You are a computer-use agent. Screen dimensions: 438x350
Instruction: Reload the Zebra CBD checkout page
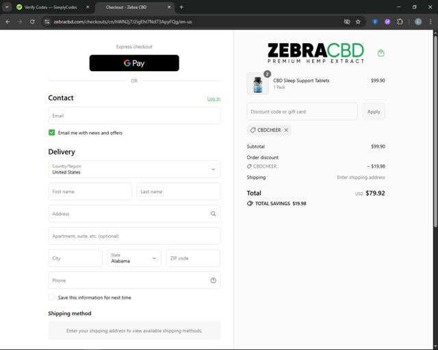pos(32,22)
